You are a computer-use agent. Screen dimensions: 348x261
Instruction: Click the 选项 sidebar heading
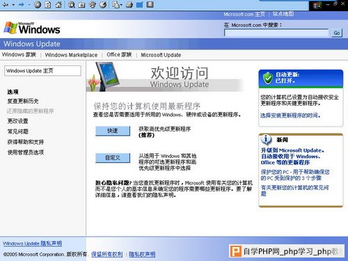click(13, 92)
